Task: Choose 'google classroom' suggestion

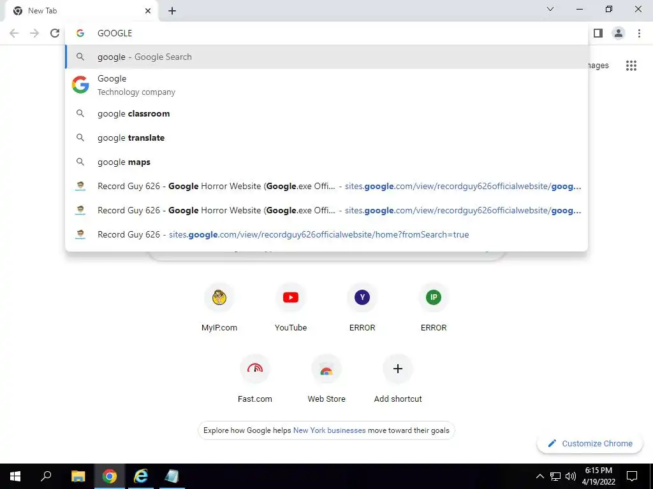Action: [326, 113]
